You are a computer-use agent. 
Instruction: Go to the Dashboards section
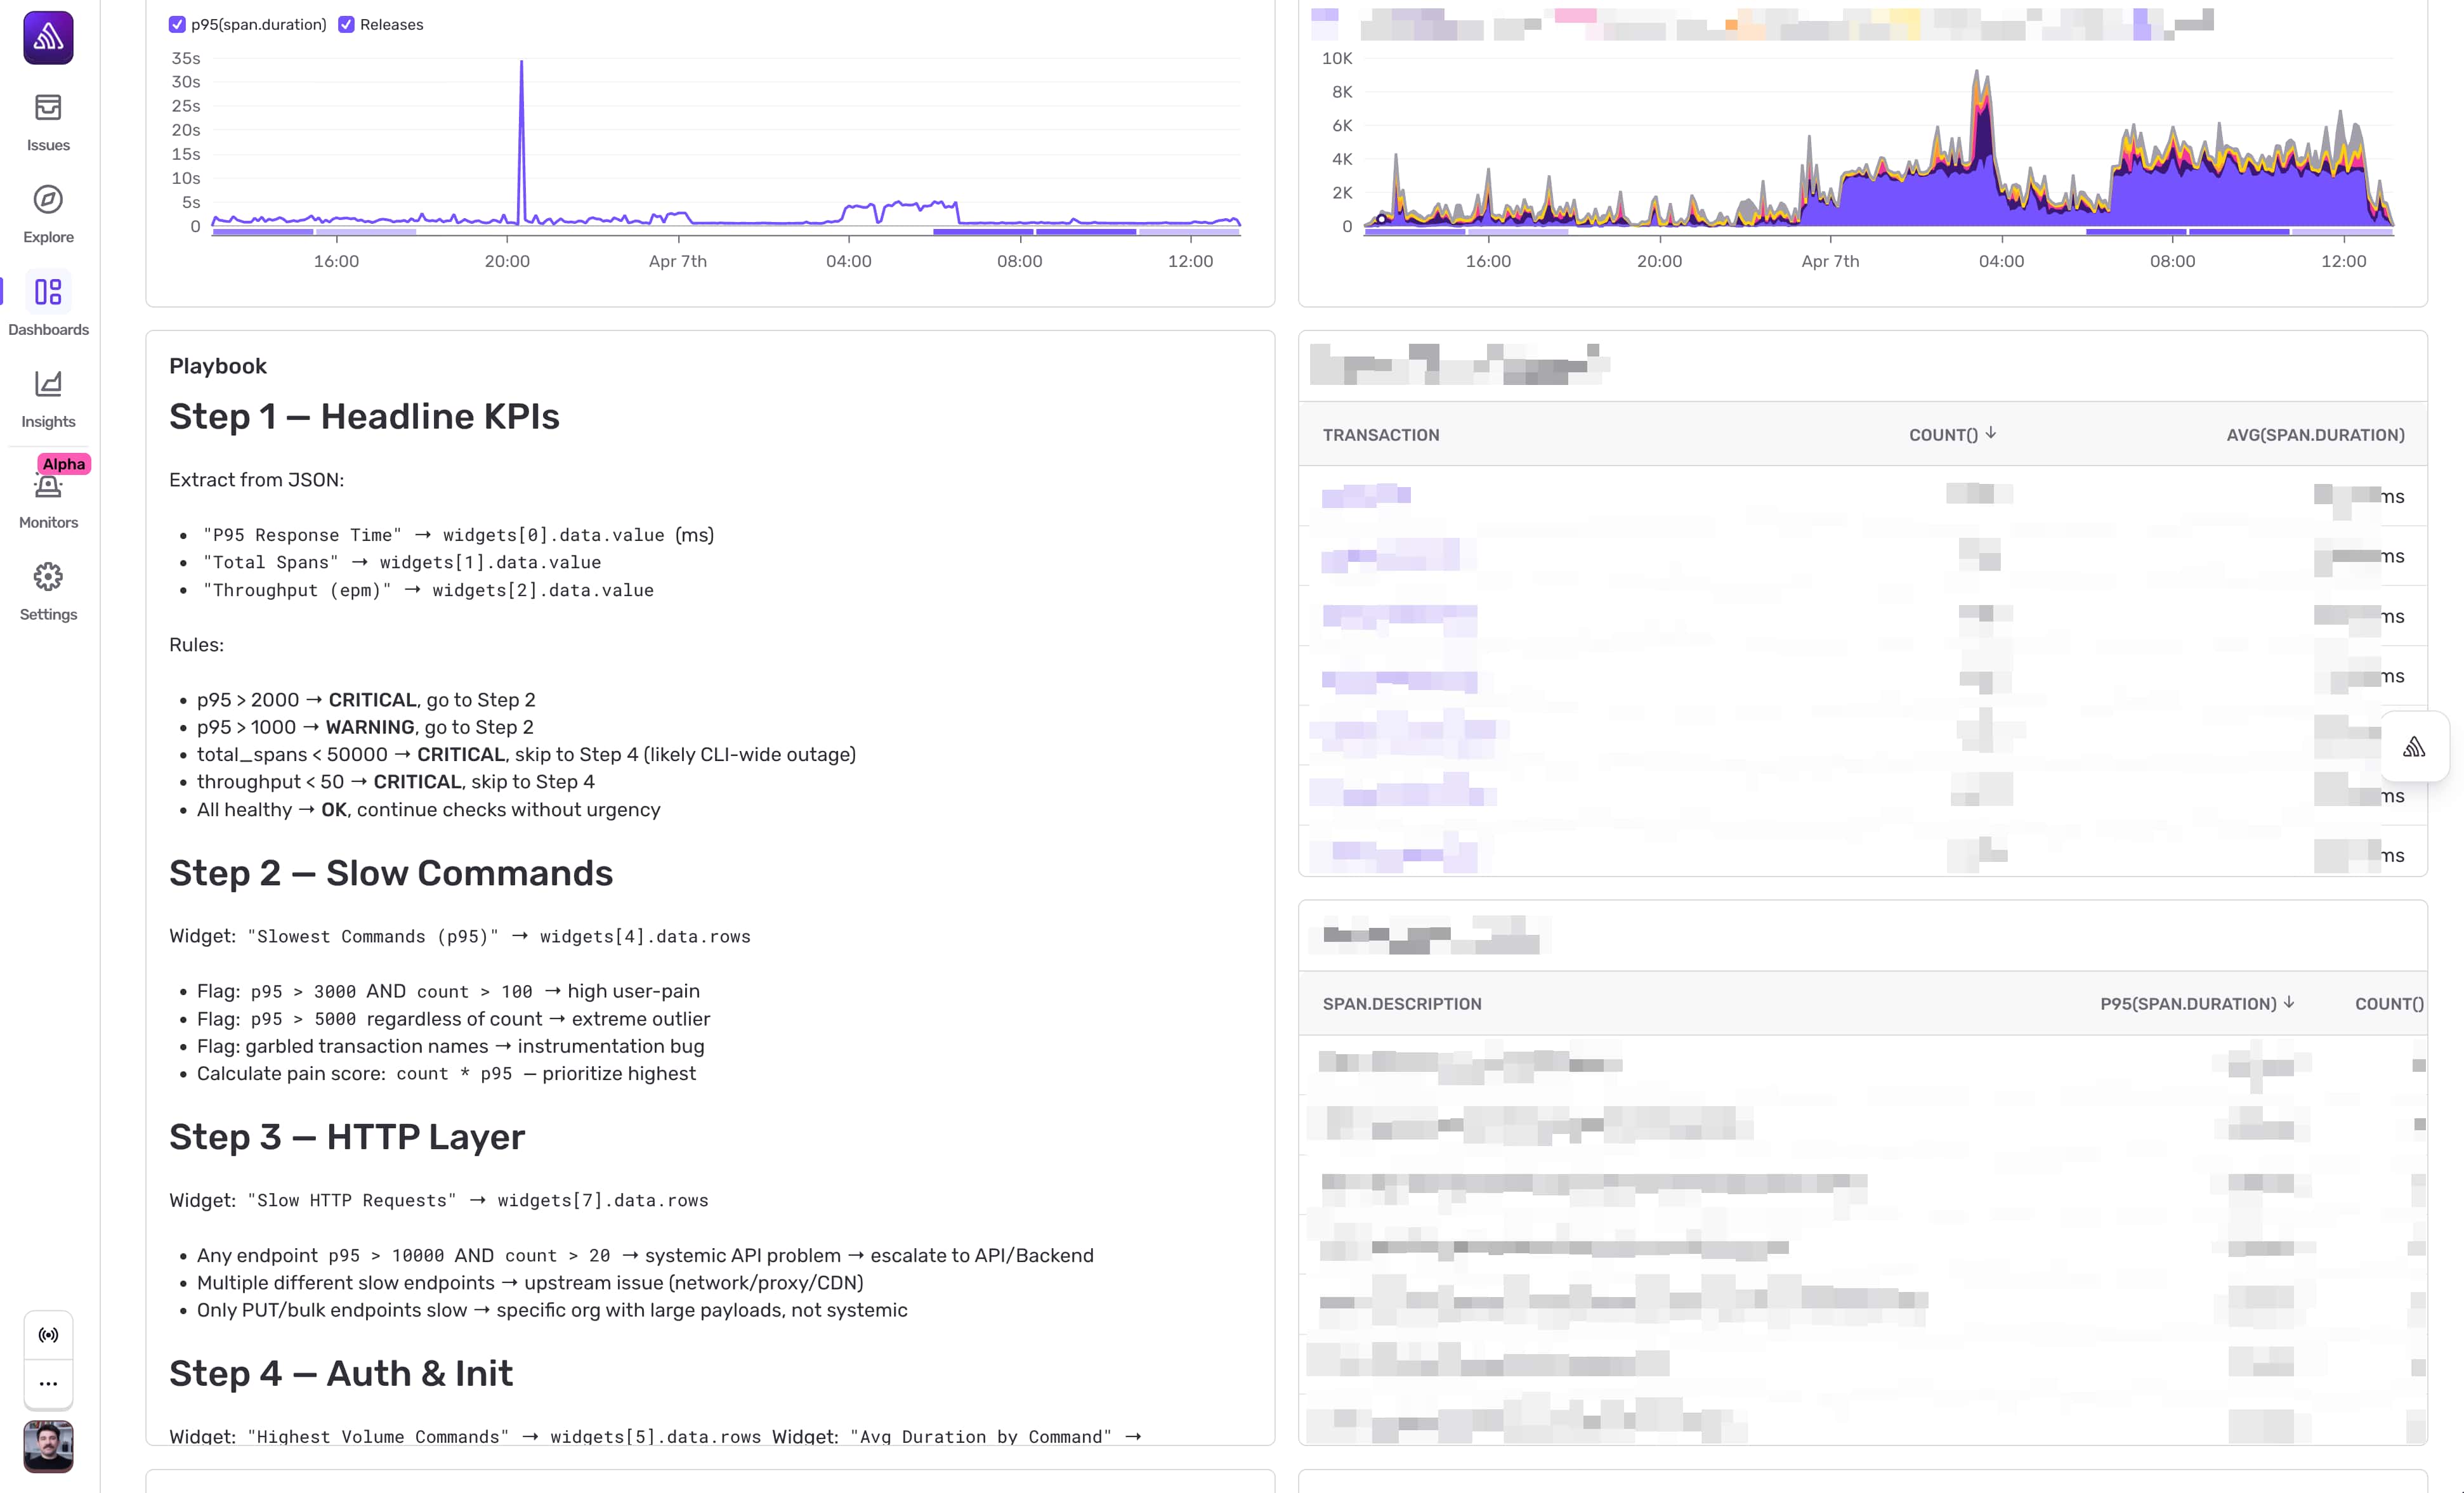click(x=48, y=292)
